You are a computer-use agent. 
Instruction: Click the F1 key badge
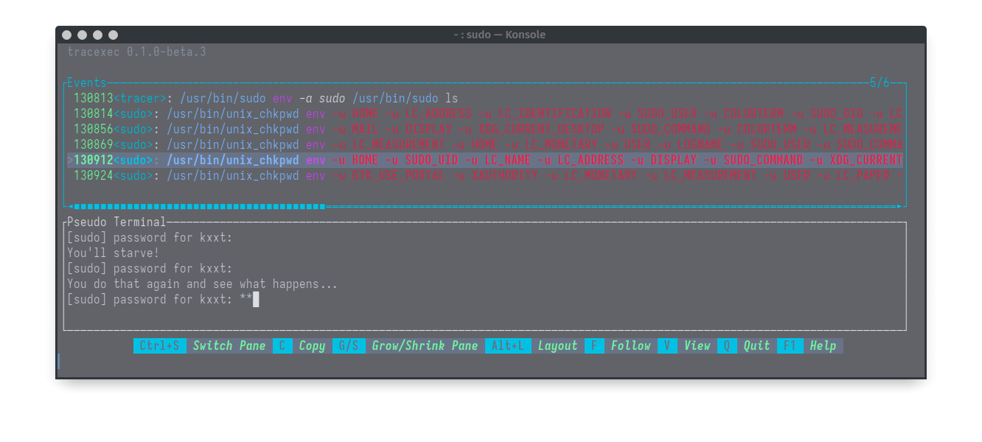790,345
